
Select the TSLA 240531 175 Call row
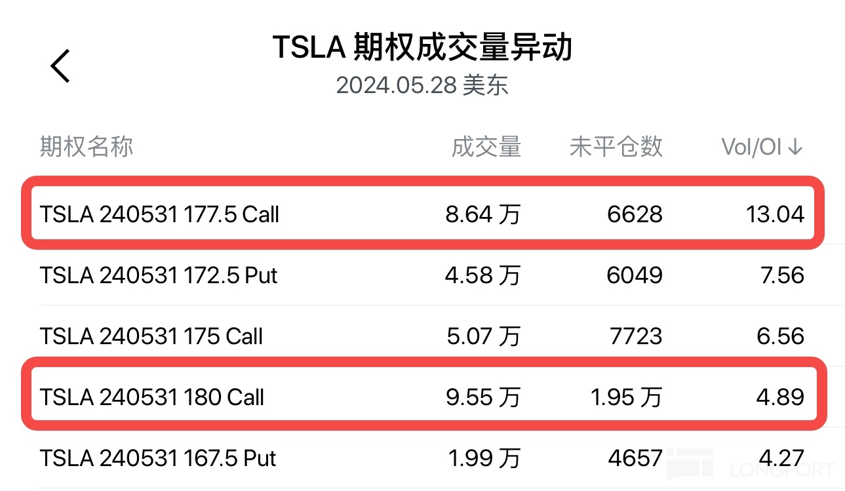pos(151,336)
